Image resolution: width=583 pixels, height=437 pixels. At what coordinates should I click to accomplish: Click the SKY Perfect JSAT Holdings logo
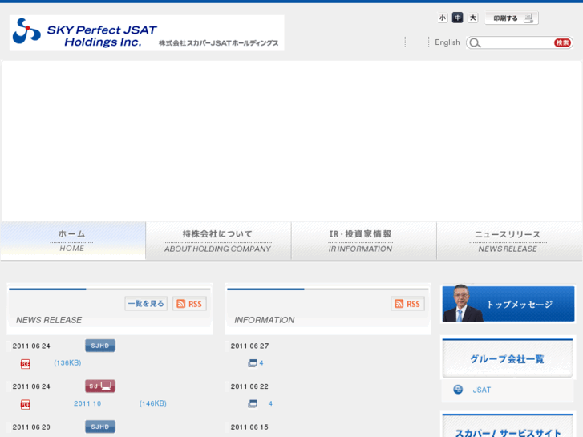click(x=147, y=33)
